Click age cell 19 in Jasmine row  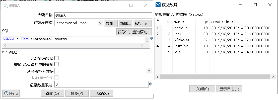point(203,46)
